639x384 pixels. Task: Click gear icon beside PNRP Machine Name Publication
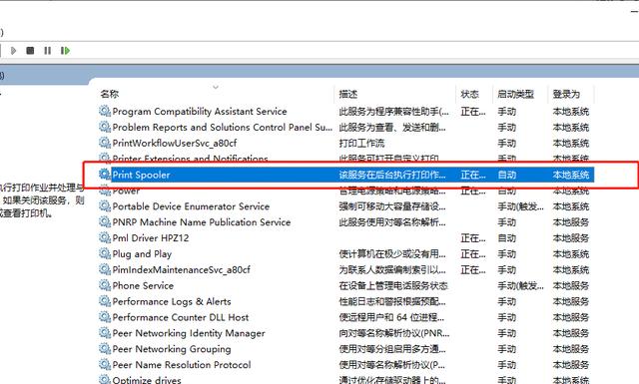pos(105,222)
